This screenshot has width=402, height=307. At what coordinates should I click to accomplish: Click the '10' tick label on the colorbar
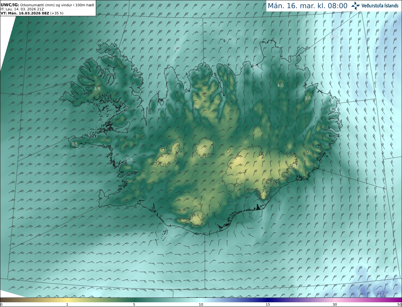point(201,304)
